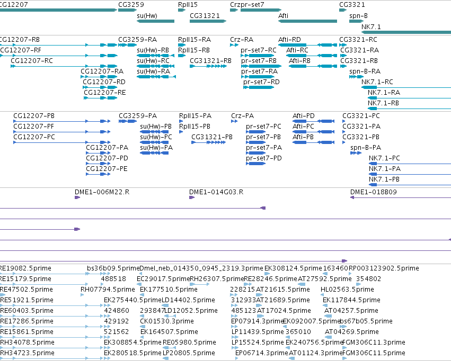Click the CG3321-RC transcript label

(x=358, y=40)
